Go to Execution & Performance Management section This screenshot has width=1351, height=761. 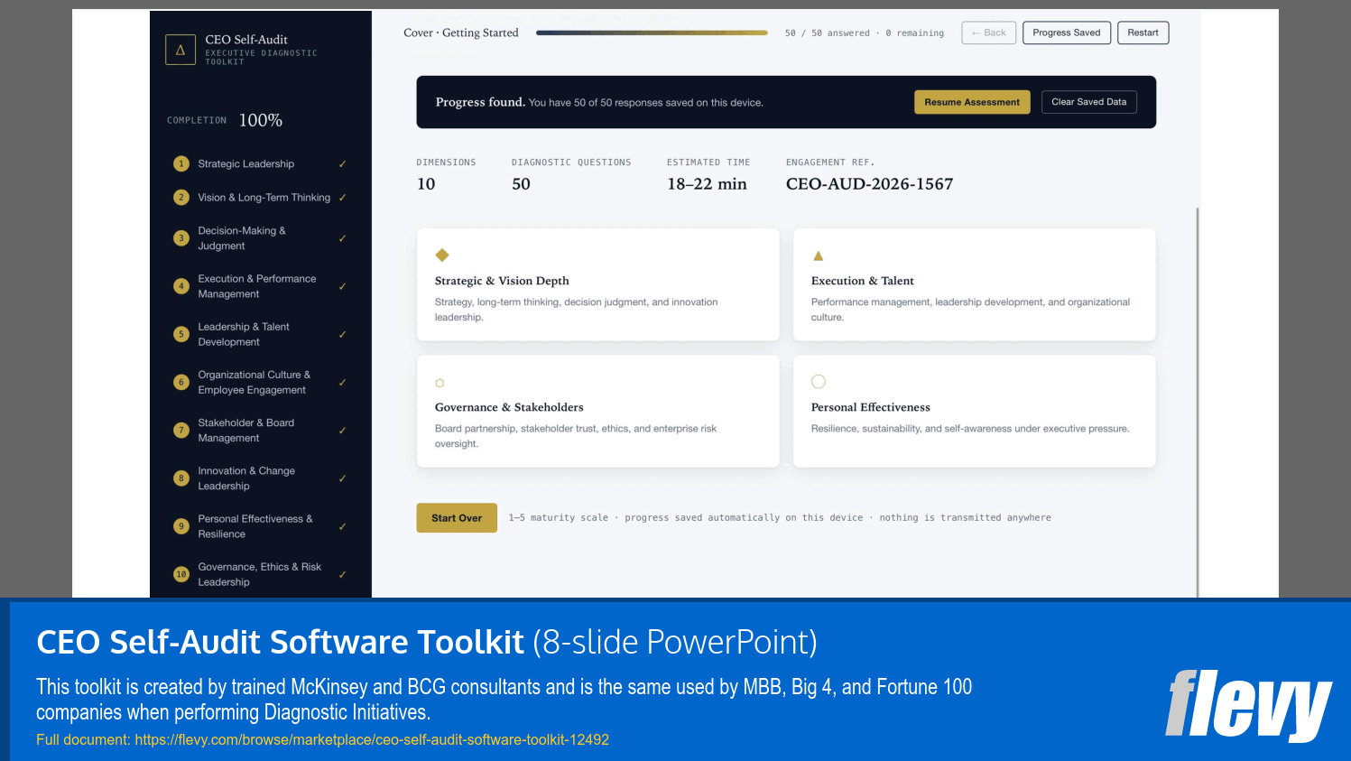click(x=261, y=286)
